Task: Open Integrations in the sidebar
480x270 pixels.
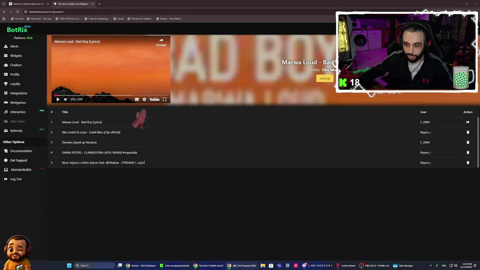Action: 18,93
